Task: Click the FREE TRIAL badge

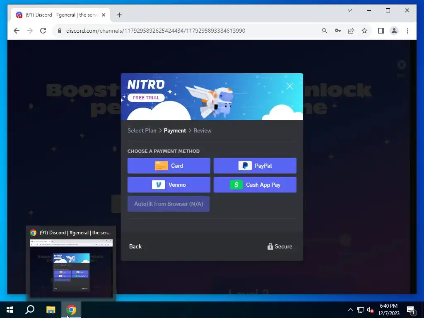Action: coord(146,98)
